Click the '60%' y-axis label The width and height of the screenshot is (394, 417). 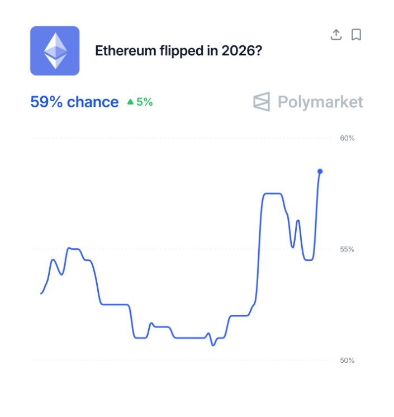click(347, 138)
